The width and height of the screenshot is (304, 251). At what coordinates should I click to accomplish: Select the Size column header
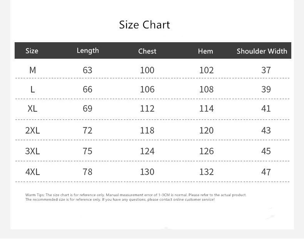32,51
